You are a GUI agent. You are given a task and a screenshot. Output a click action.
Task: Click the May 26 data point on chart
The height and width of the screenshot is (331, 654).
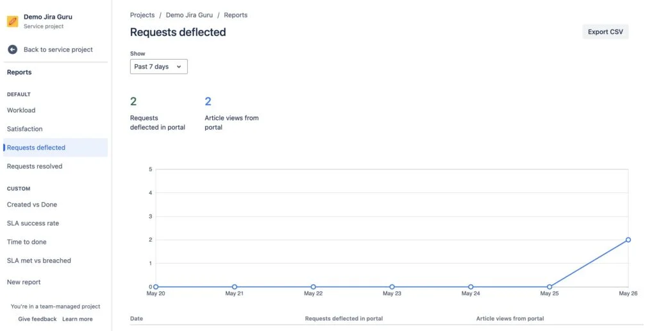tap(628, 240)
